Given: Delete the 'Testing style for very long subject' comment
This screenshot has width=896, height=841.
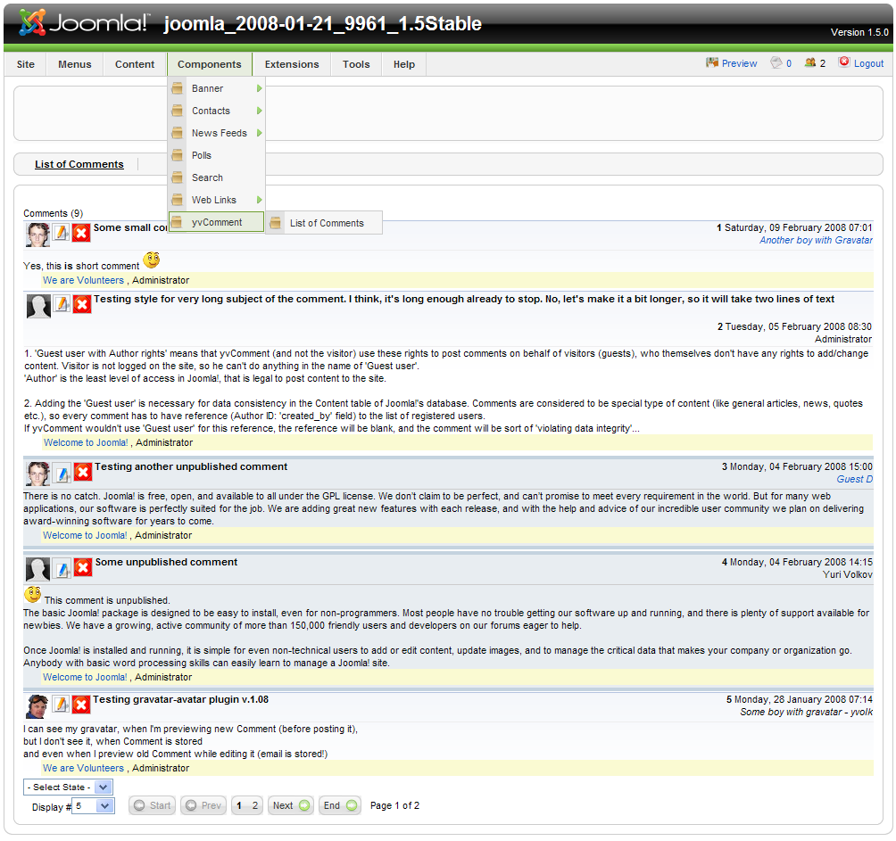Looking at the screenshot, I should point(82,304).
